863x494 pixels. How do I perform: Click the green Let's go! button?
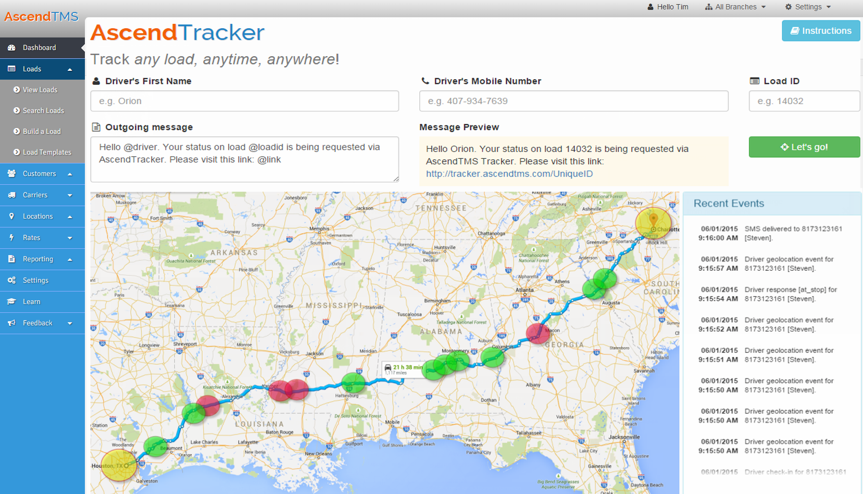point(804,147)
